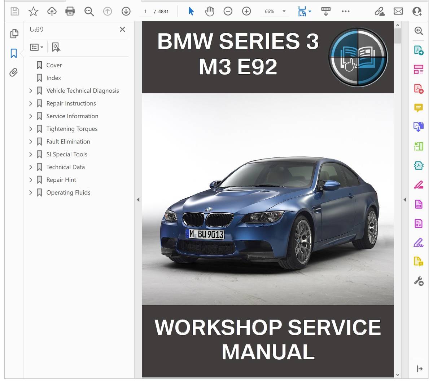The image size is (433, 382).
Task: Open the teal Compress PDF tool
Action: 419,165
